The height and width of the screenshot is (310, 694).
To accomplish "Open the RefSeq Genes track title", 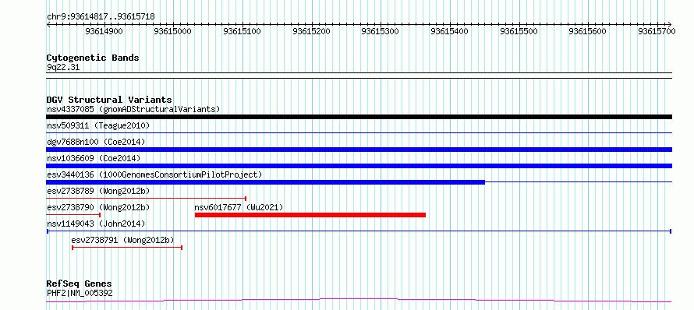I will tap(80, 284).
